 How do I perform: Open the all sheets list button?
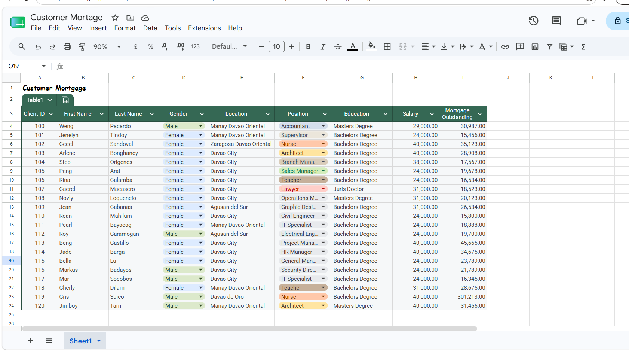click(x=49, y=341)
